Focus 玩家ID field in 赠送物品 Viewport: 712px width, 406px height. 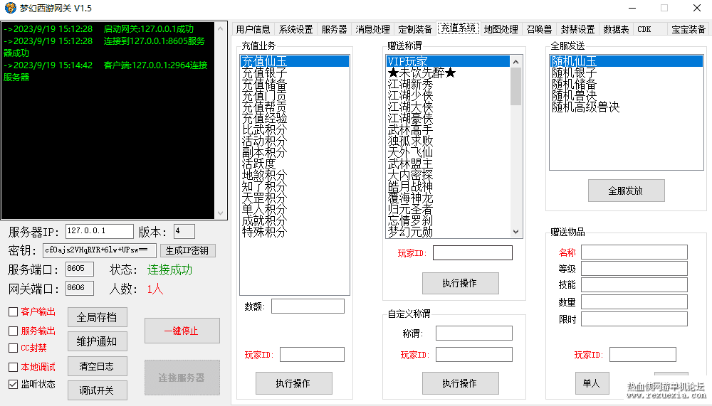(643, 354)
